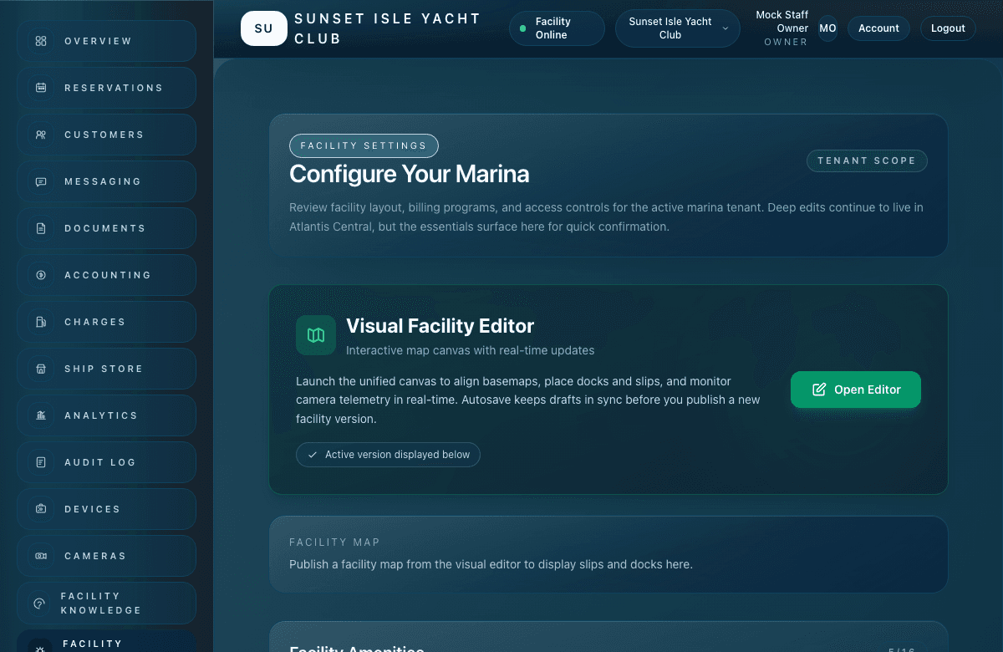Click the Documents file icon
The width and height of the screenshot is (1003, 652).
coord(41,228)
